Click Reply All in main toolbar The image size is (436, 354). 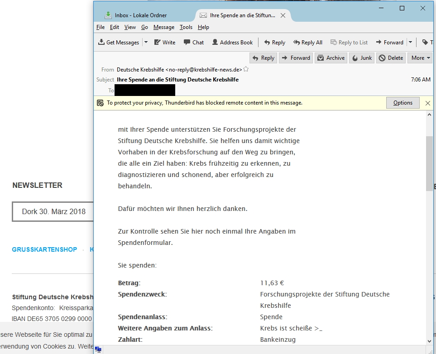[308, 42]
